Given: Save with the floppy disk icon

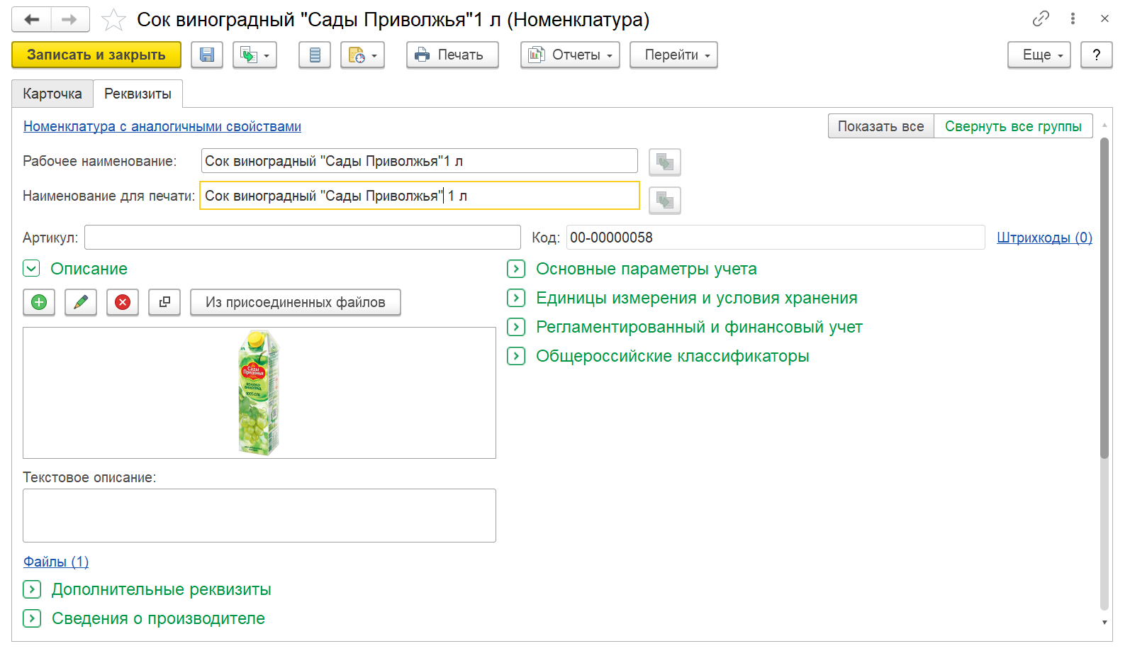Looking at the screenshot, I should pyautogui.click(x=207, y=55).
